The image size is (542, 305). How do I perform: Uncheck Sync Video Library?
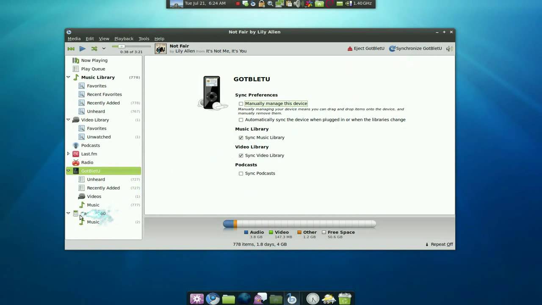coord(241,155)
